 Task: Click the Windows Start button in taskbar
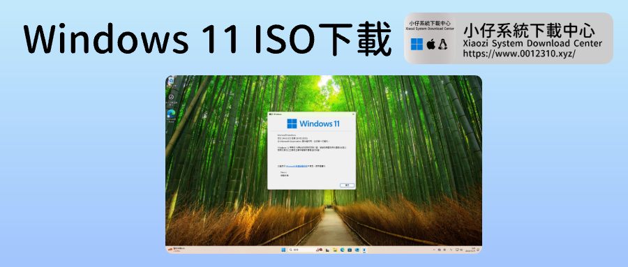[x=283, y=250]
